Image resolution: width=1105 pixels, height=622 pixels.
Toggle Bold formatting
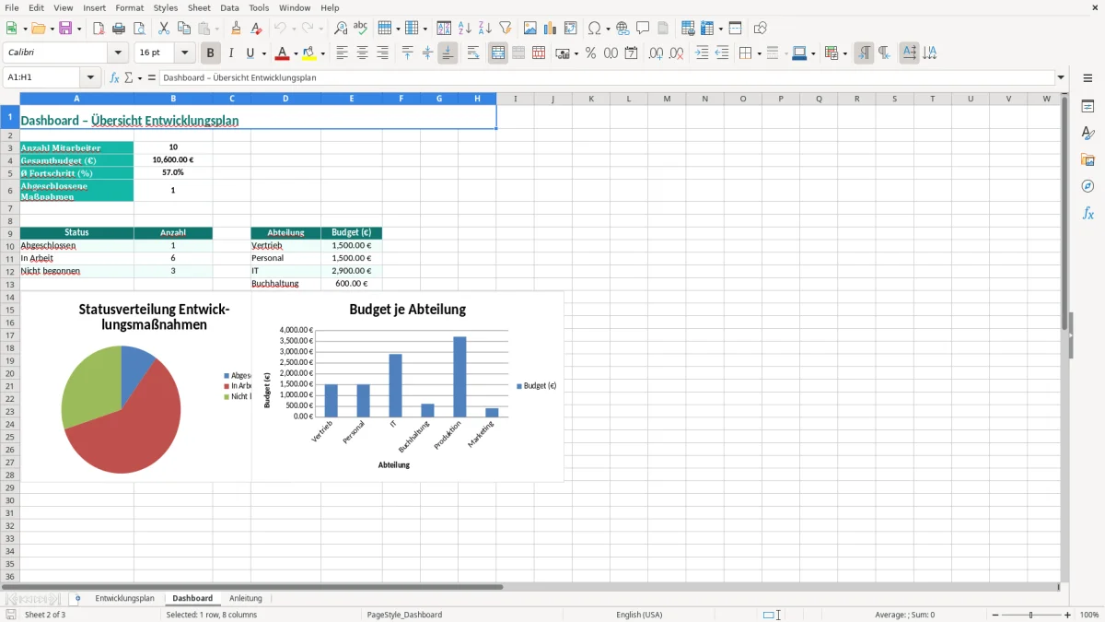pos(211,53)
